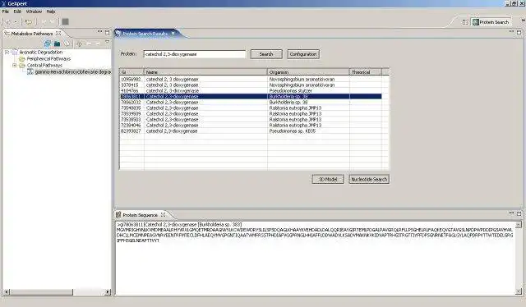This screenshot has height=307, width=526.
Task: Sort the results by the Organism column header
Action: 308,72
